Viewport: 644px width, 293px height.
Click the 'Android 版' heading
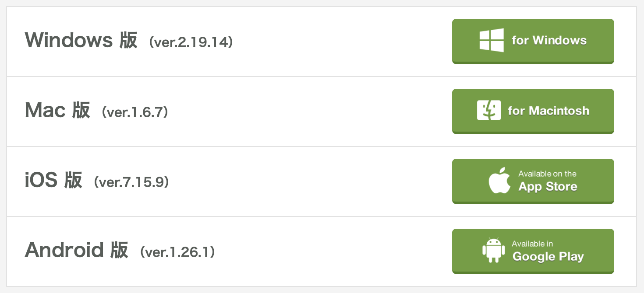click(77, 250)
